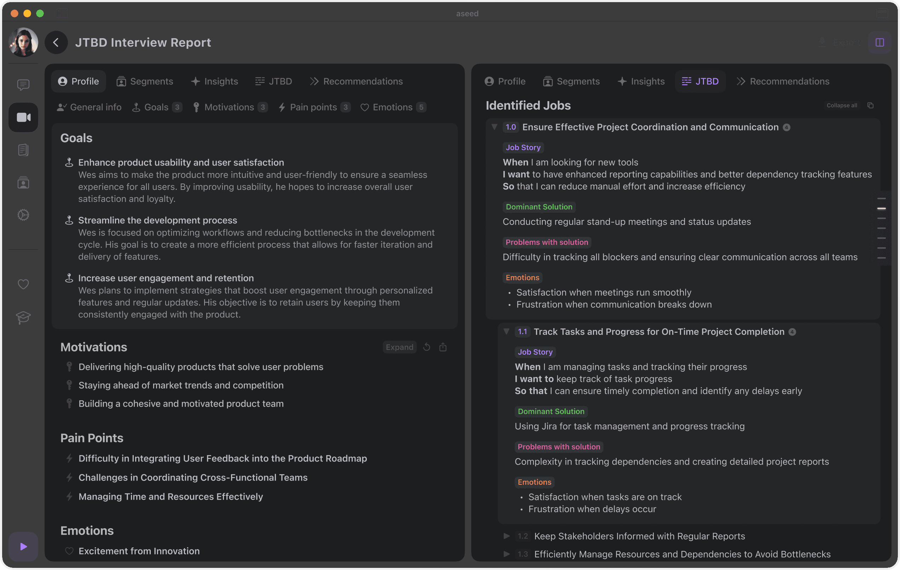The width and height of the screenshot is (900, 570).
Task: Open the chat messages sidebar icon
Action: (23, 85)
